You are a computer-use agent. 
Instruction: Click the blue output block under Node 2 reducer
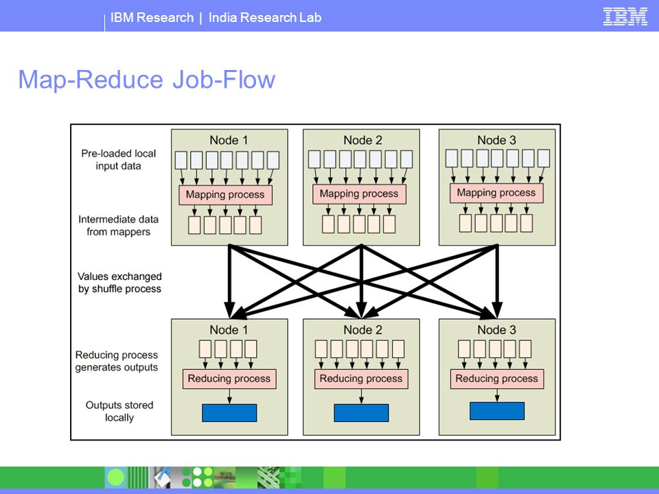pyautogui.click(x=362, y=413)
